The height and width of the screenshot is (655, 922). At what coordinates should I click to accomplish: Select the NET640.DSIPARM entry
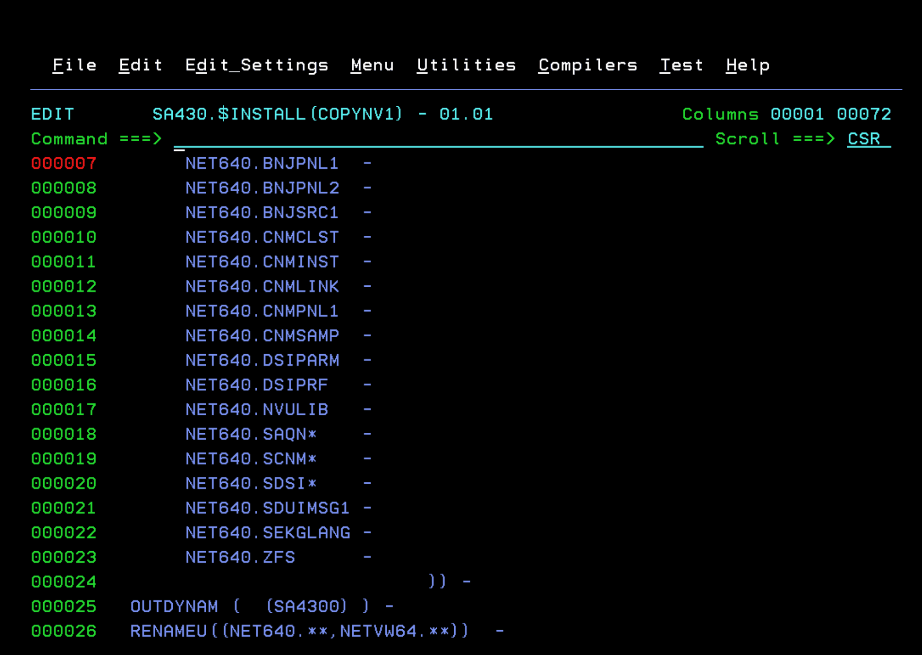[262, 360]
